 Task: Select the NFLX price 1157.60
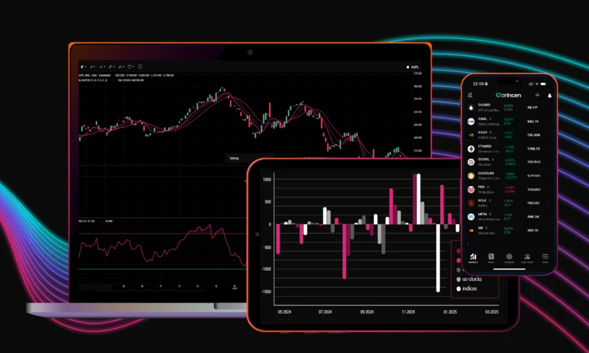[534, 203]
